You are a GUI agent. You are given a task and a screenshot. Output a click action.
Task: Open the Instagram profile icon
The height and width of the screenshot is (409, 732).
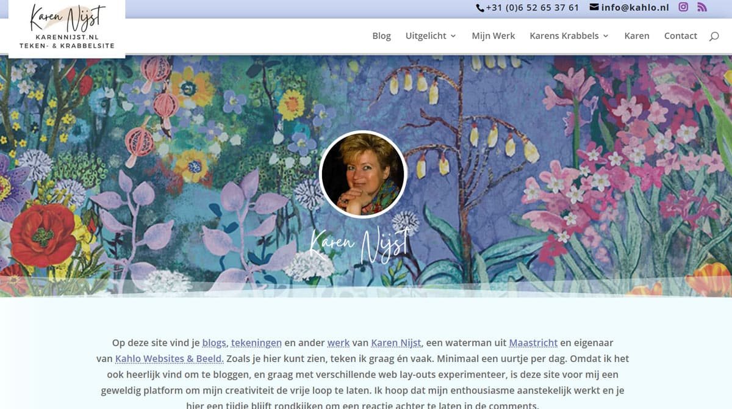[x=684, y=7]
